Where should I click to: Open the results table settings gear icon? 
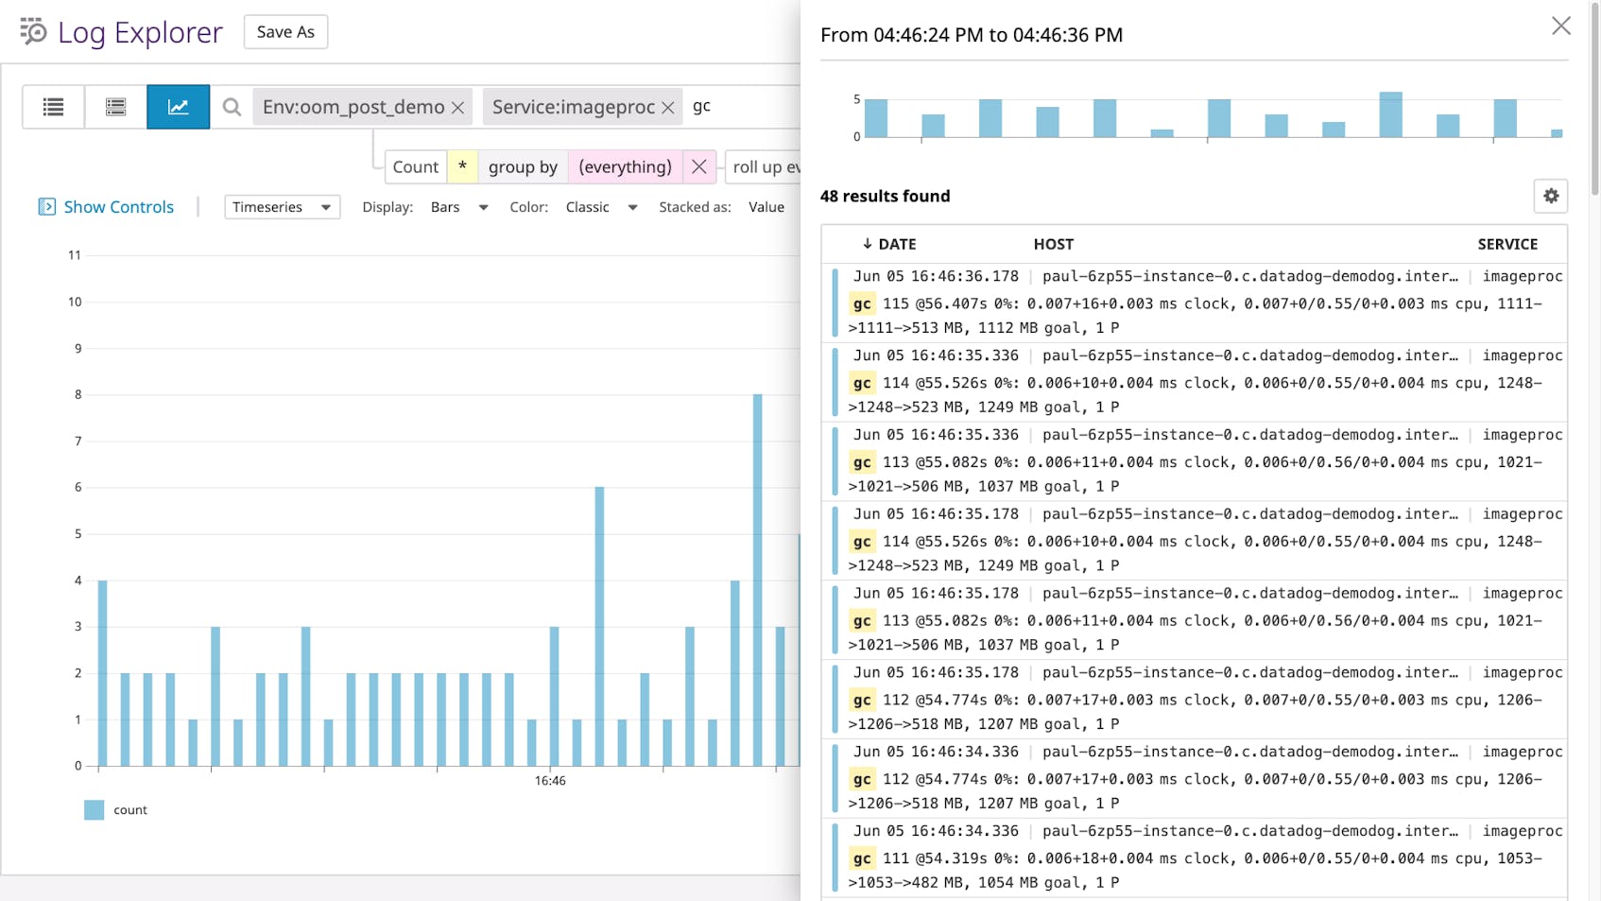1550,196
